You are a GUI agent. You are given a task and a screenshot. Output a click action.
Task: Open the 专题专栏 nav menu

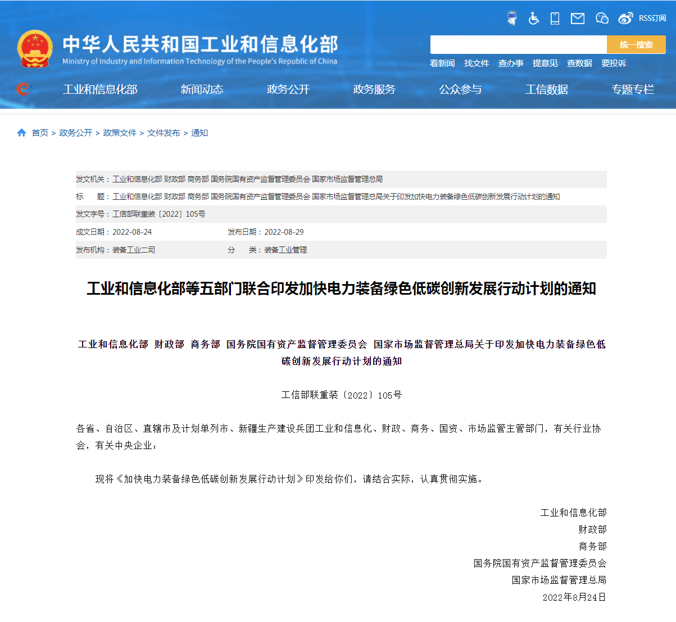pyautogui.click(x=633, y=89)
